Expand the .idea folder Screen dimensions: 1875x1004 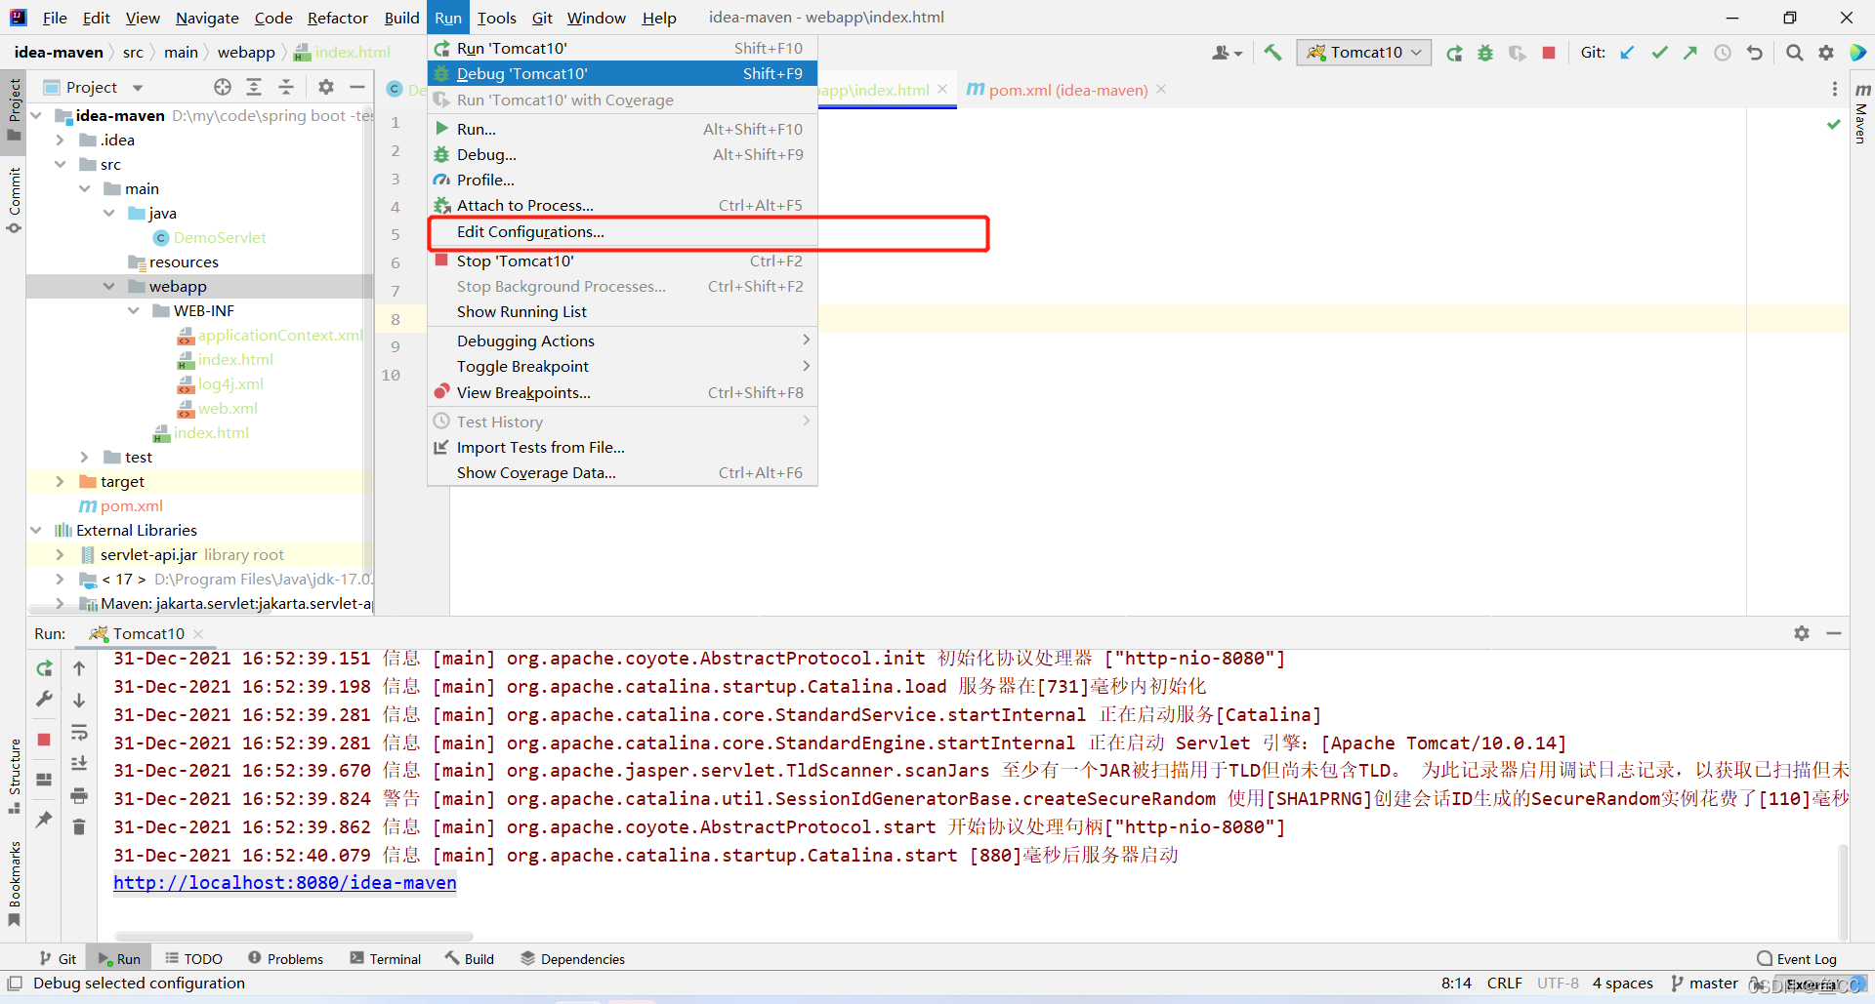pyautogui.click(x=60, y=140)
